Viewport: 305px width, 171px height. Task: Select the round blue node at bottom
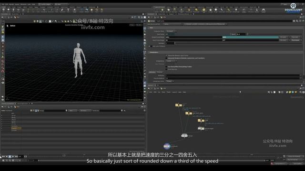coord(167,146)
